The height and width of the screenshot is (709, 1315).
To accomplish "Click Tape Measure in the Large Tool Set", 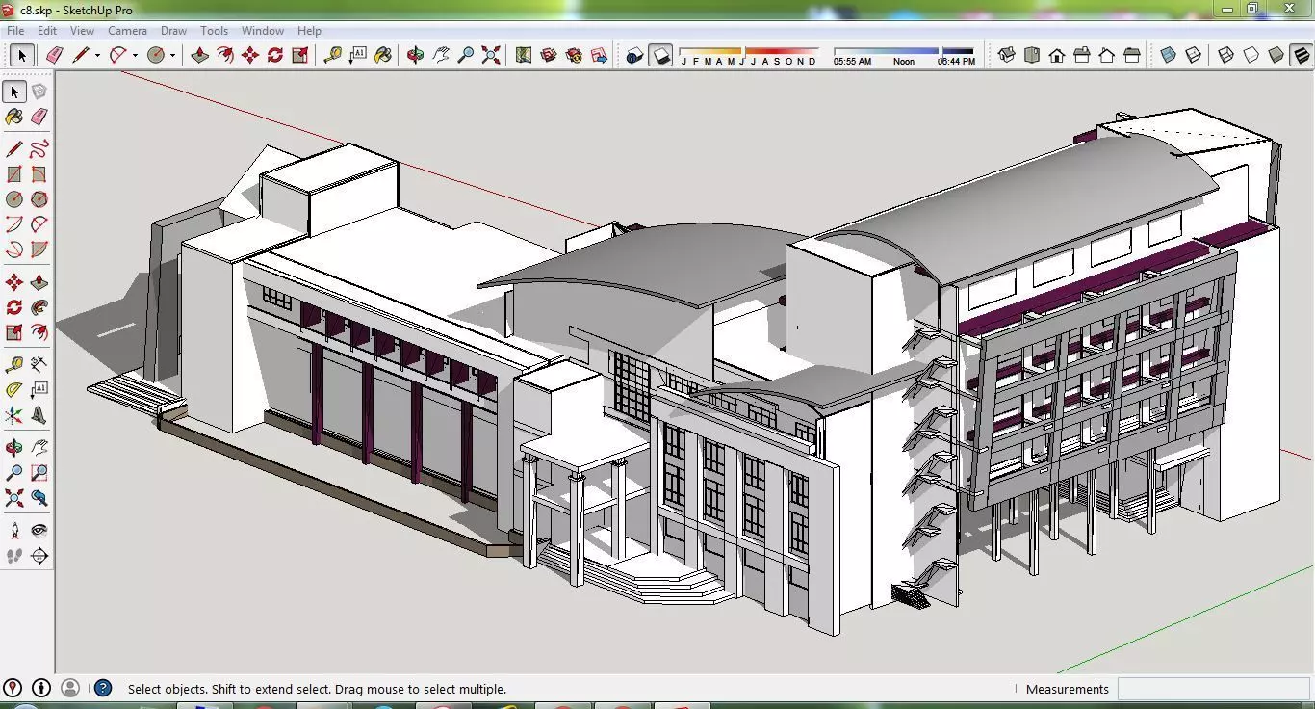I will pos(13,364).
